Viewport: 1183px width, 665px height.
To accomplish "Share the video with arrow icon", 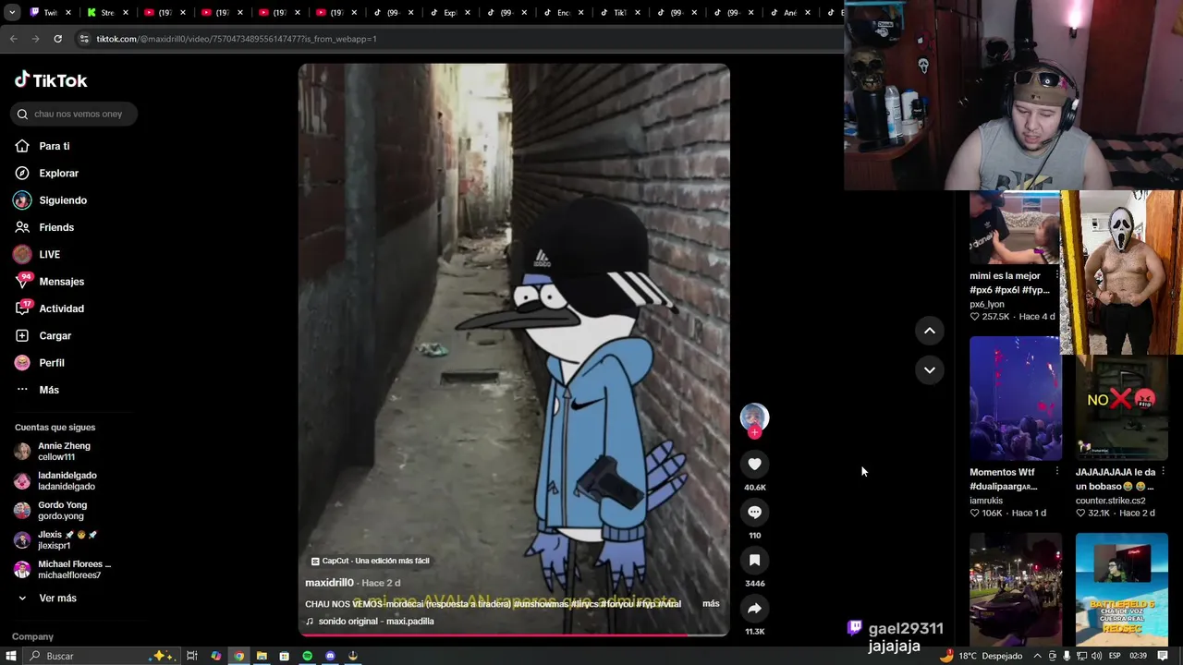I will [754, 609].
